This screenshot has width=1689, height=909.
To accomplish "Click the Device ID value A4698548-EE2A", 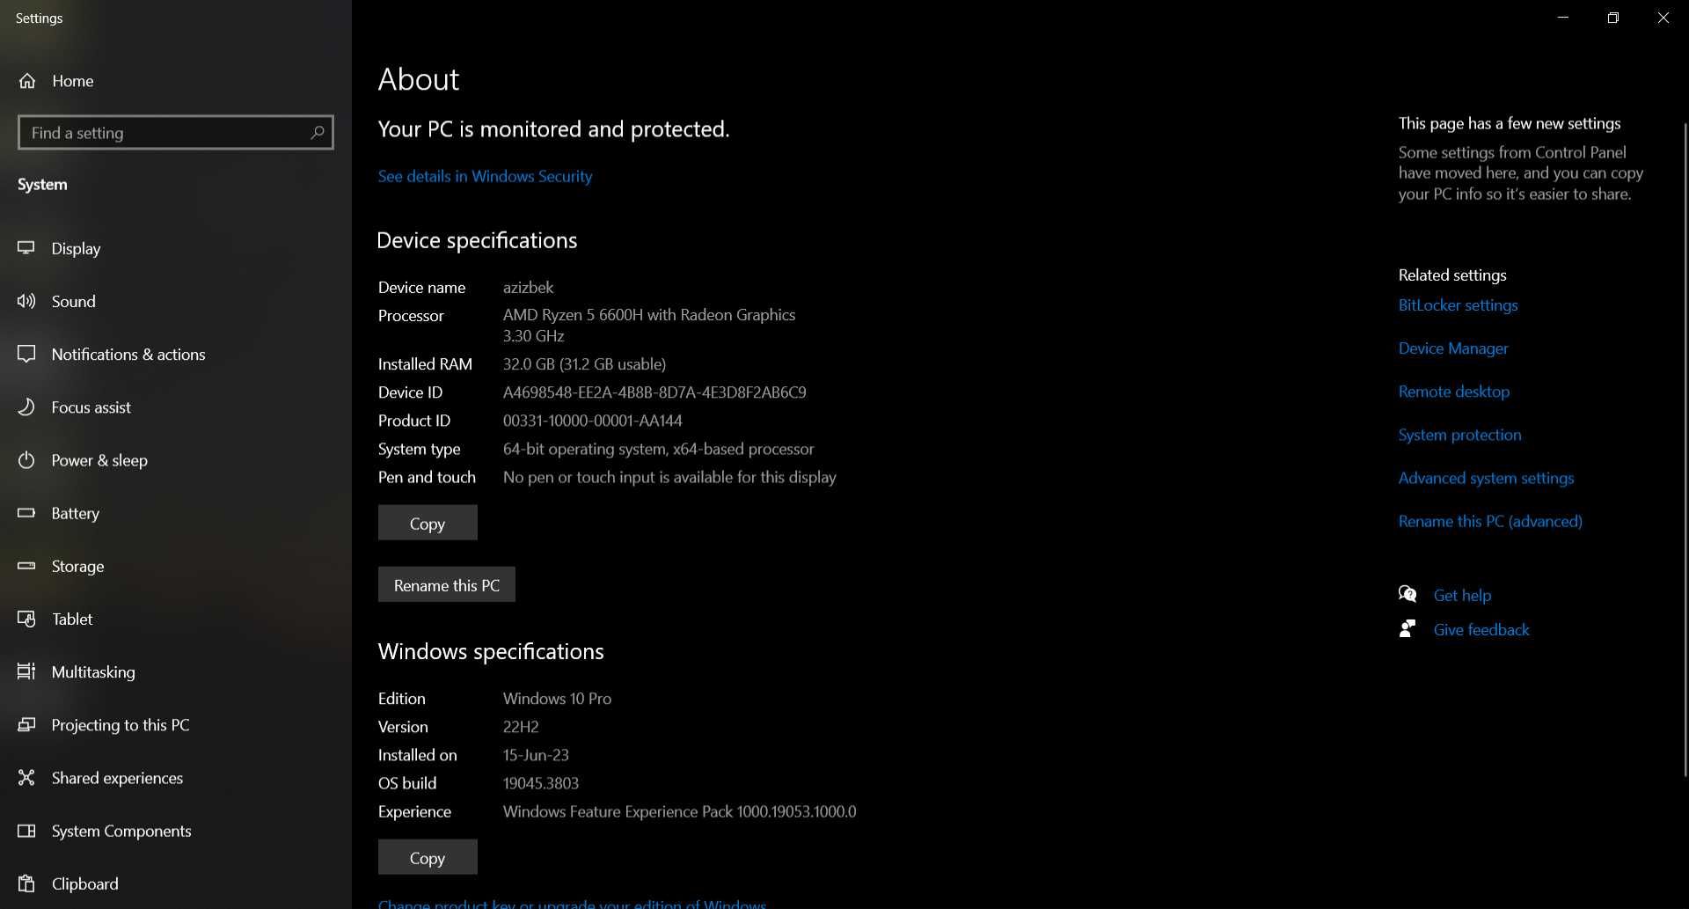I will click(654, 392).
